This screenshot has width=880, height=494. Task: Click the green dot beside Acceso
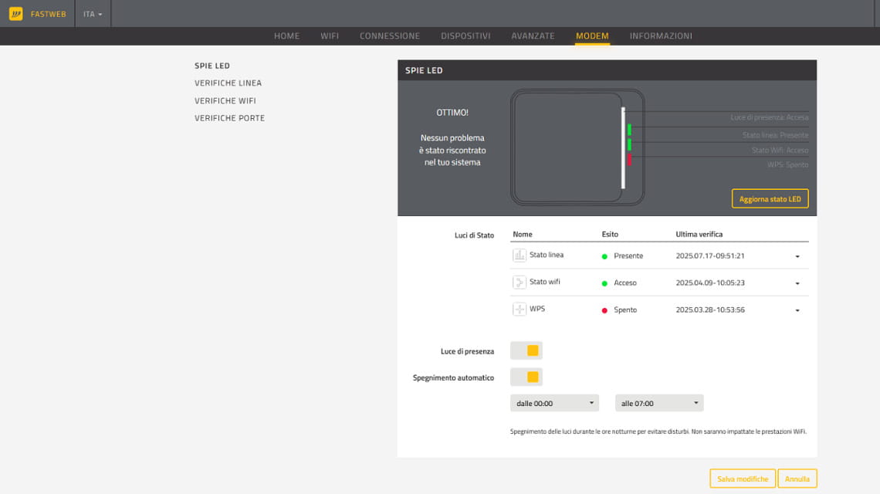click(604, 283)
